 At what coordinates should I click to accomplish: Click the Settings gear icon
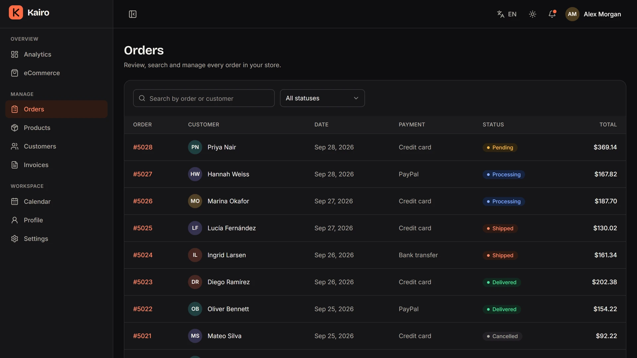[15, 239]
